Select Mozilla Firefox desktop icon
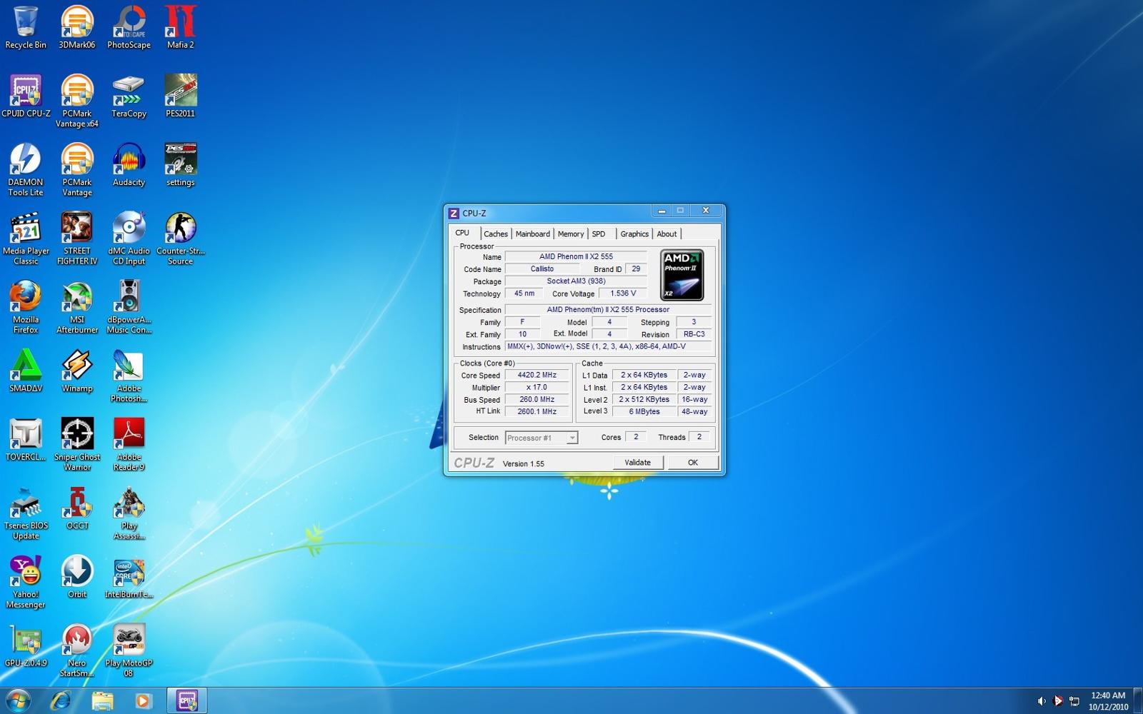 pos(26,307)
